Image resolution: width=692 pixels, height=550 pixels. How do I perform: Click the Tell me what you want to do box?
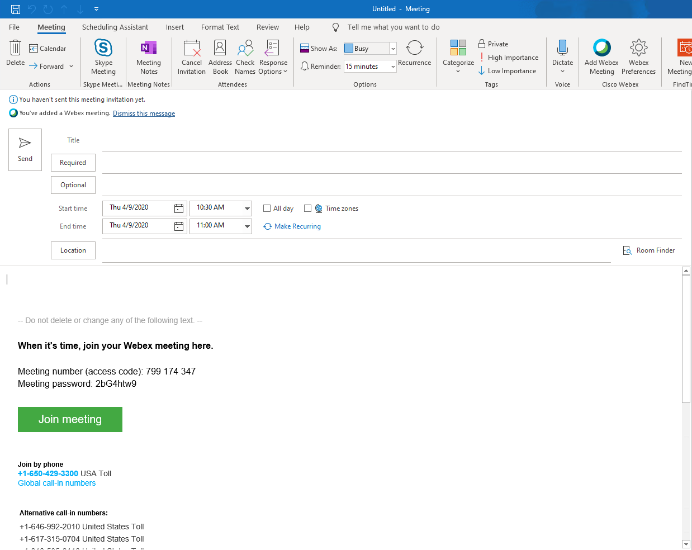click(394, 27)
